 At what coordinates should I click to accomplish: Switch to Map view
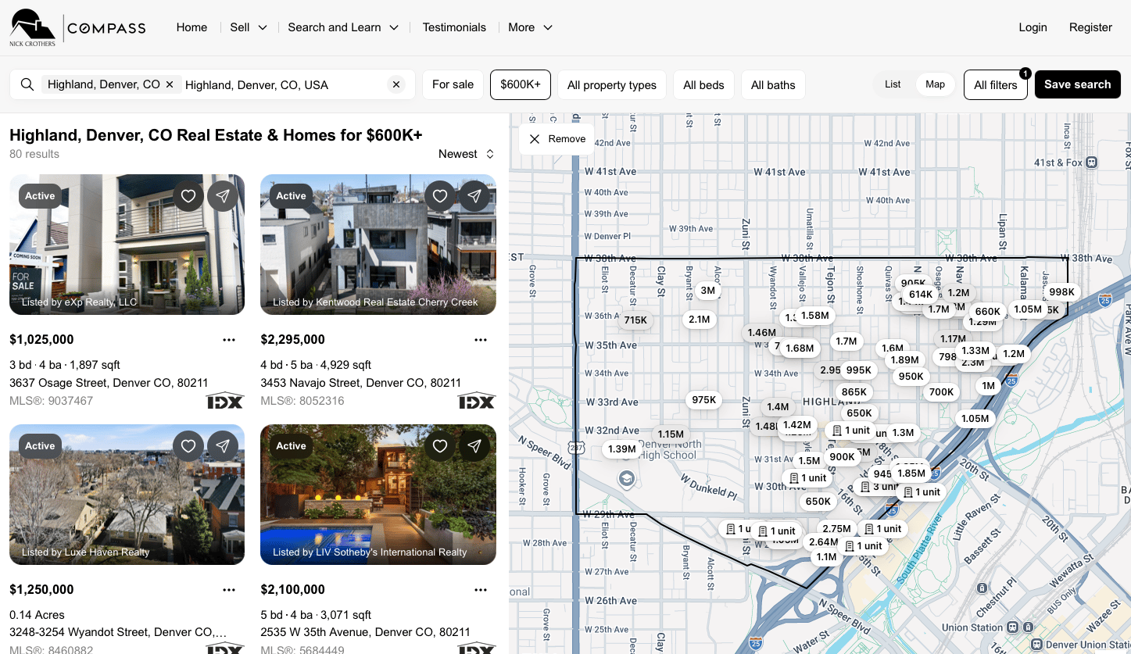coord(935,84)
